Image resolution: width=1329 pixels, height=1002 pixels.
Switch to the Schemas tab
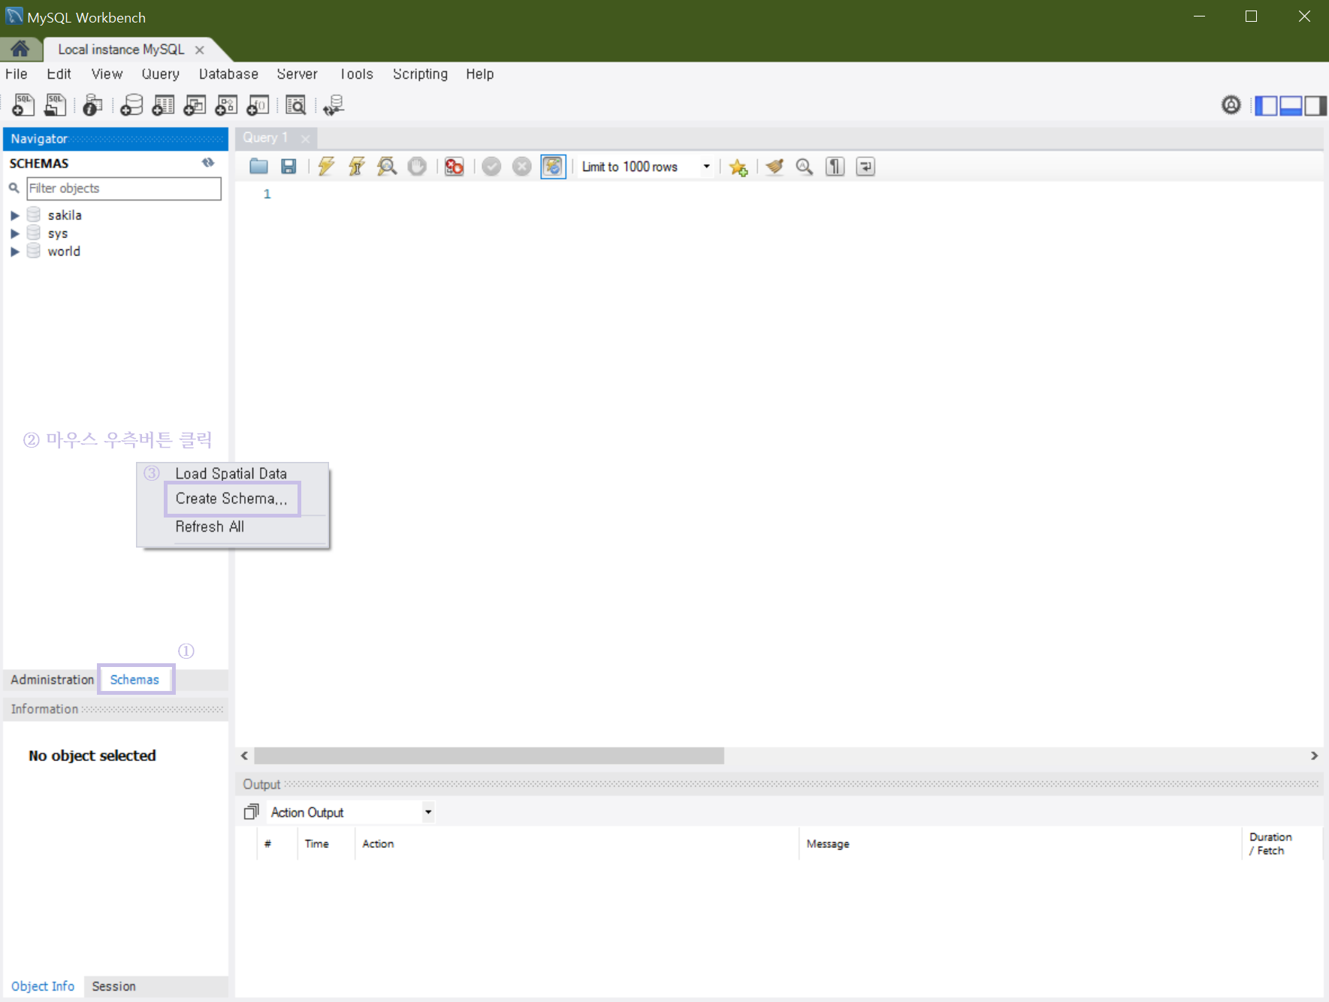pyautogui.click(x=134, y=679)
